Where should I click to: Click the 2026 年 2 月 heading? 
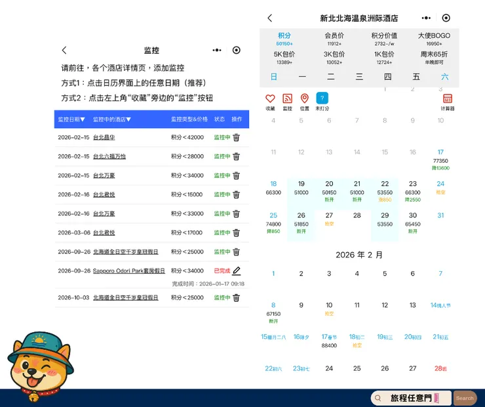(359, 255)
